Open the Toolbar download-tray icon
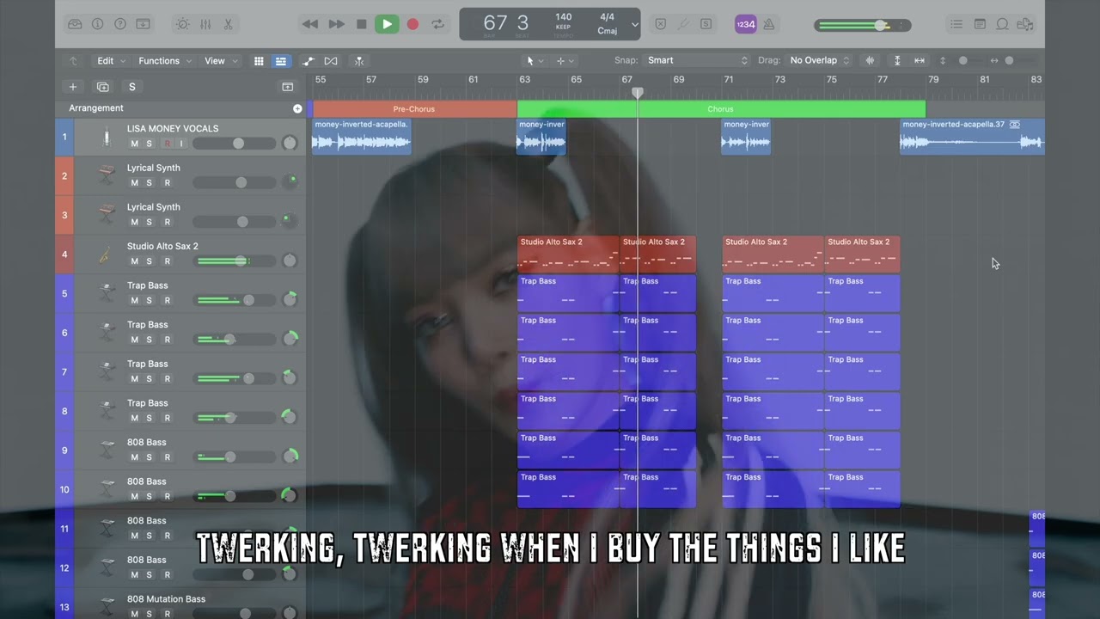1100x619 pixels. tap(144, 24)
